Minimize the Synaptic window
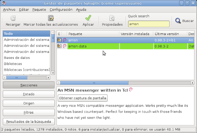This screenshot has height=133, width=197. pyautogui.click(x=181, y=3)
